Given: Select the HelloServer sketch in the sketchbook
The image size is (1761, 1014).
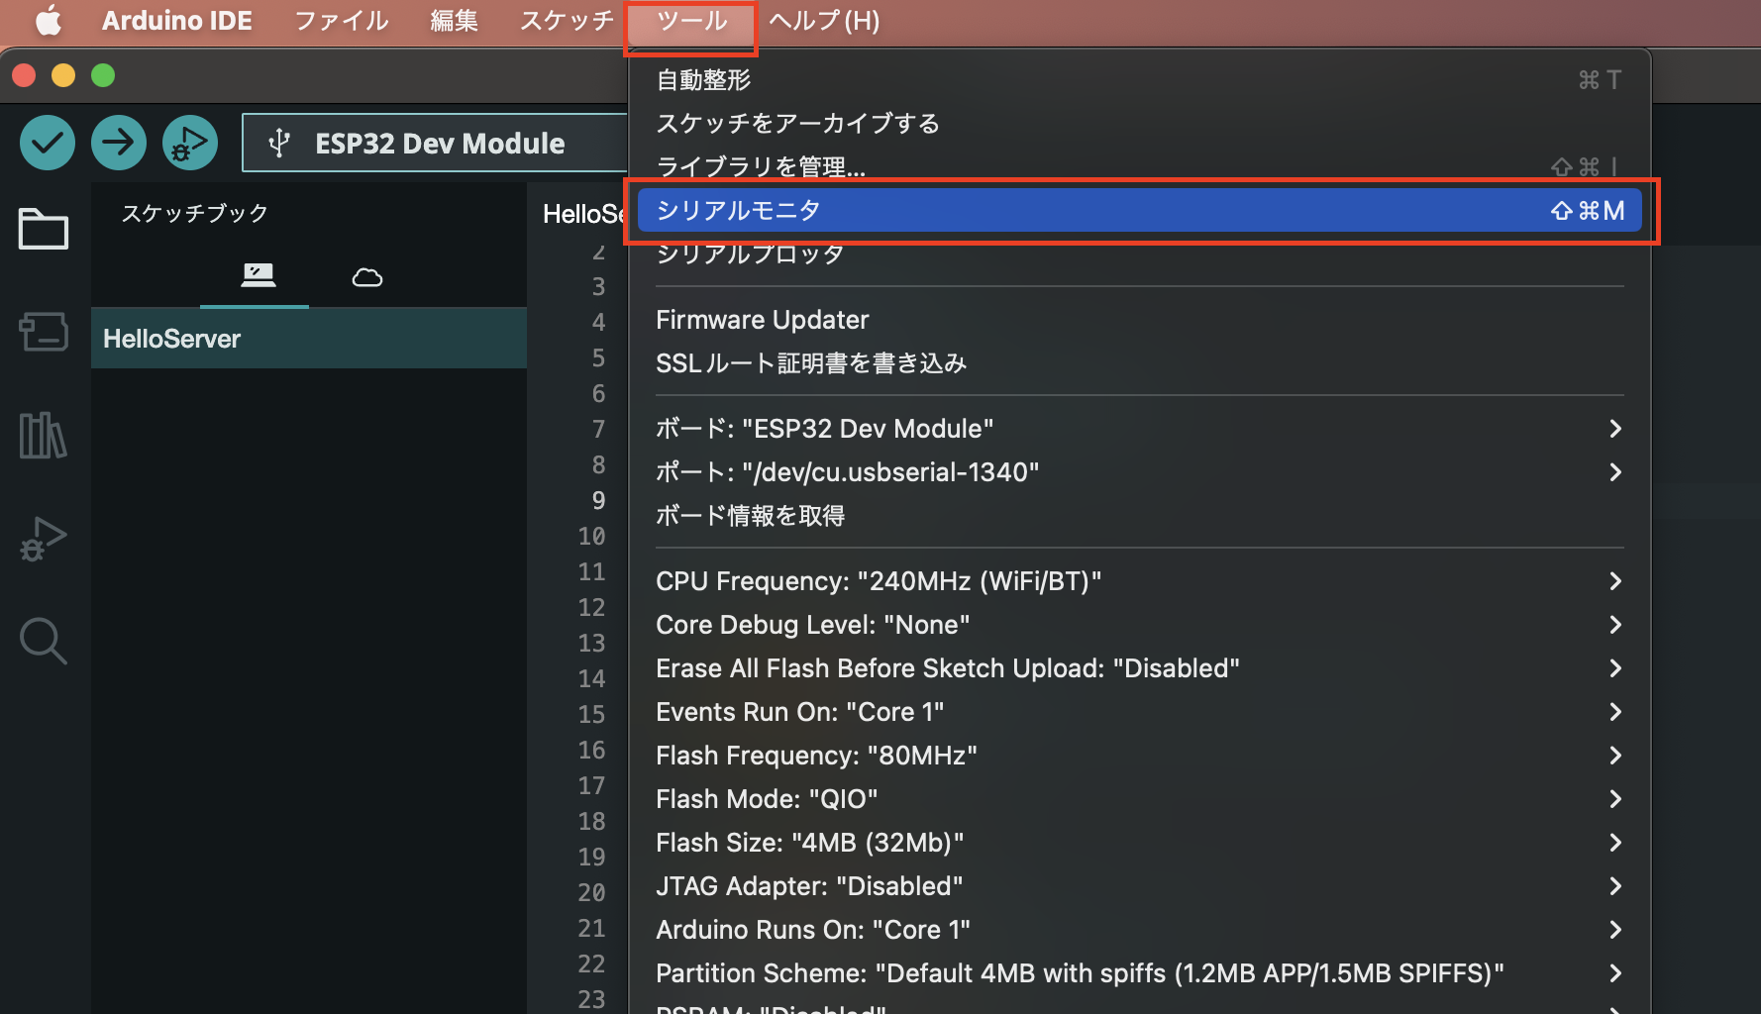Looking at the screenshot, I should pos(171,338).
